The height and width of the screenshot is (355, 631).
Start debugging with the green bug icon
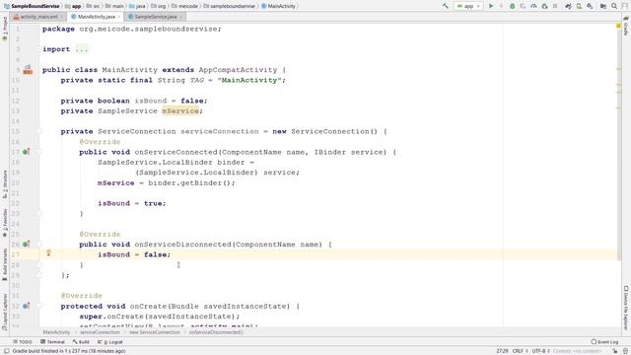(513, 6)
